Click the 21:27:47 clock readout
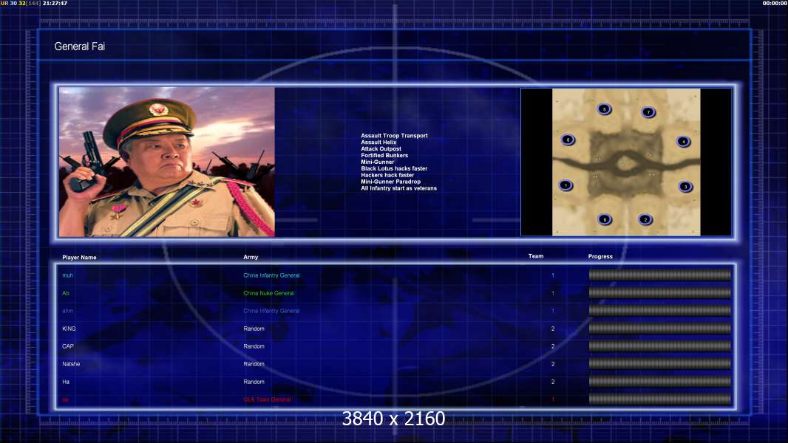788x443 pixels. (55, 3)
